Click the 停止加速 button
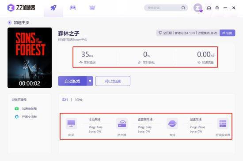Image resolution: width=243 pixels, height=161 pixels. (113, 81)
